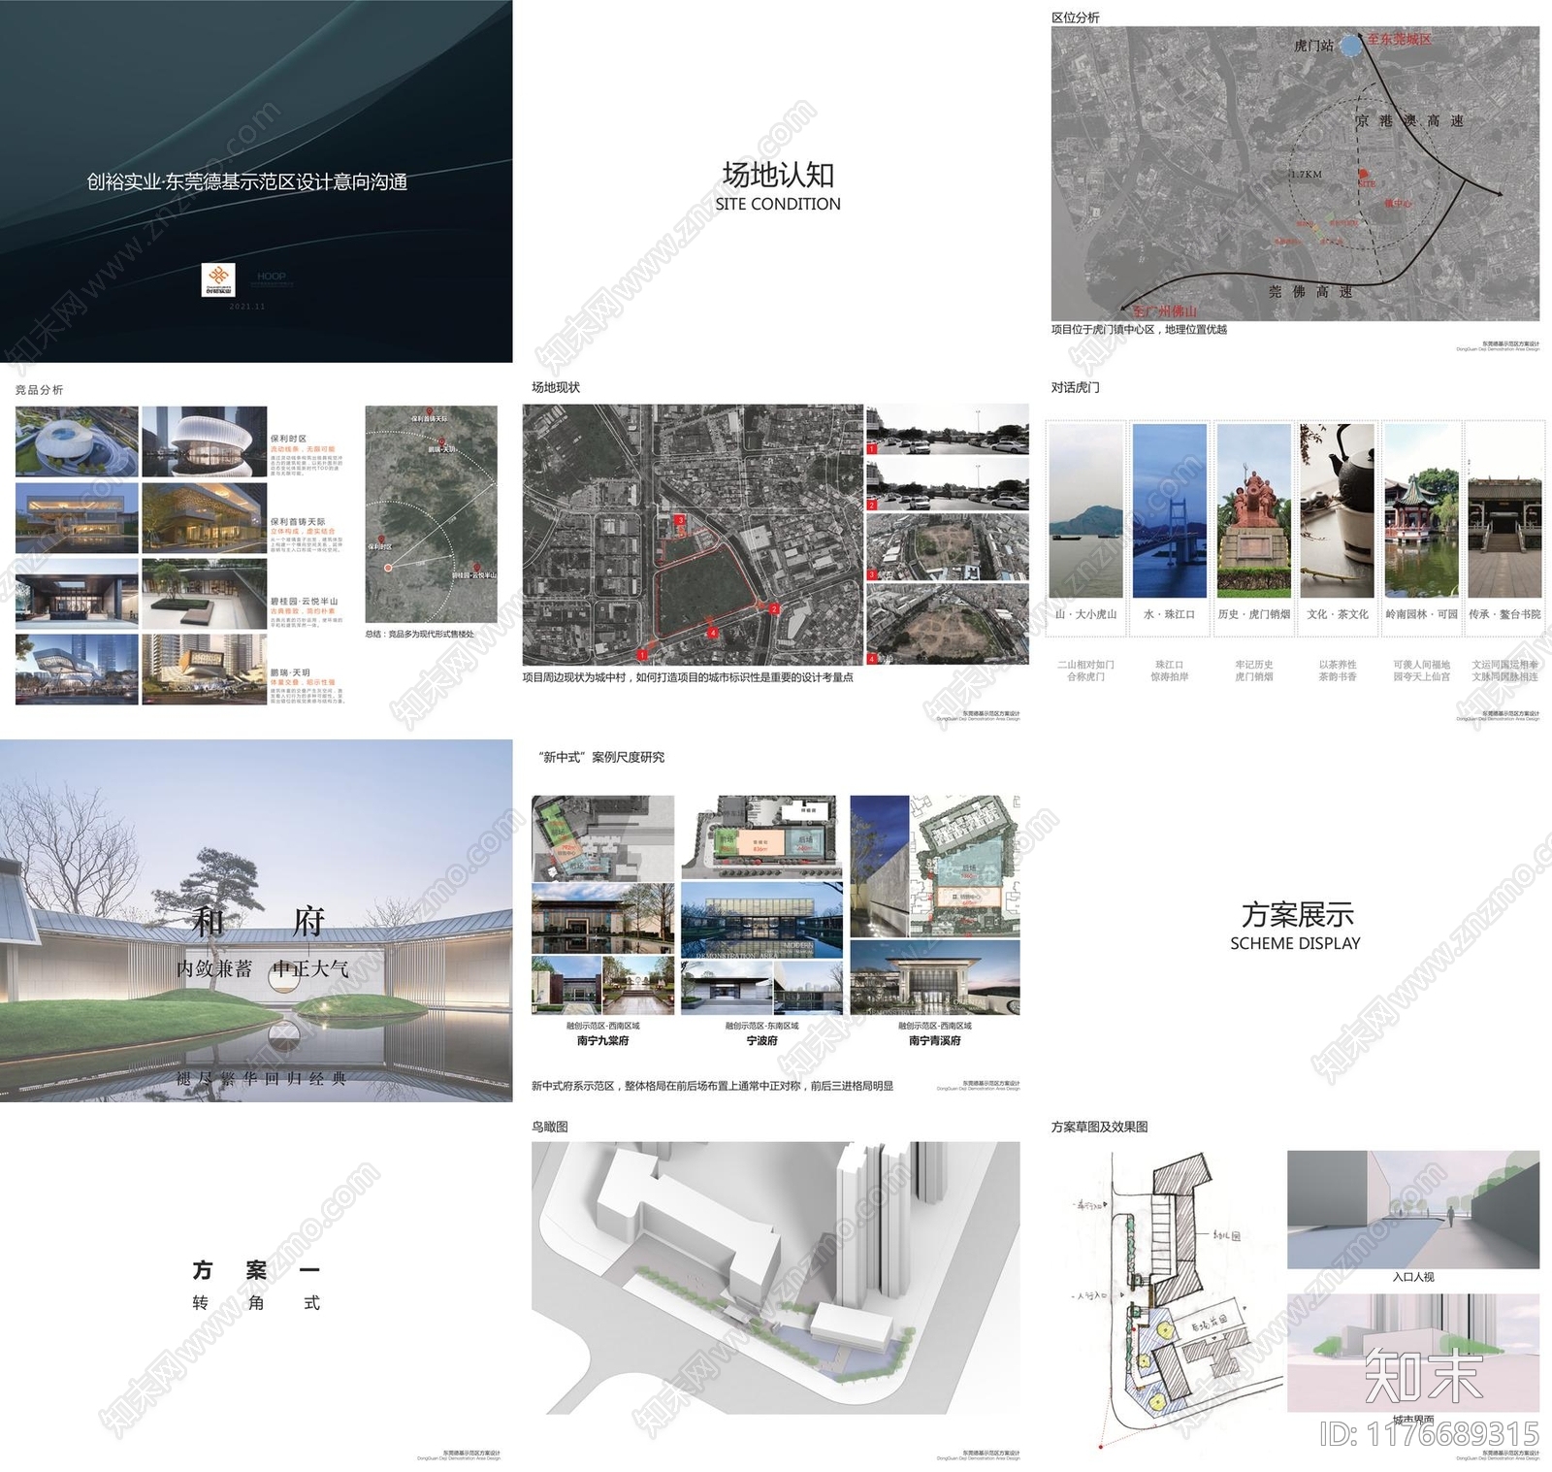1552x1472 pixels.
Task: Click the HOOP logo on the cover slide
Action: (x=272, y=277)
